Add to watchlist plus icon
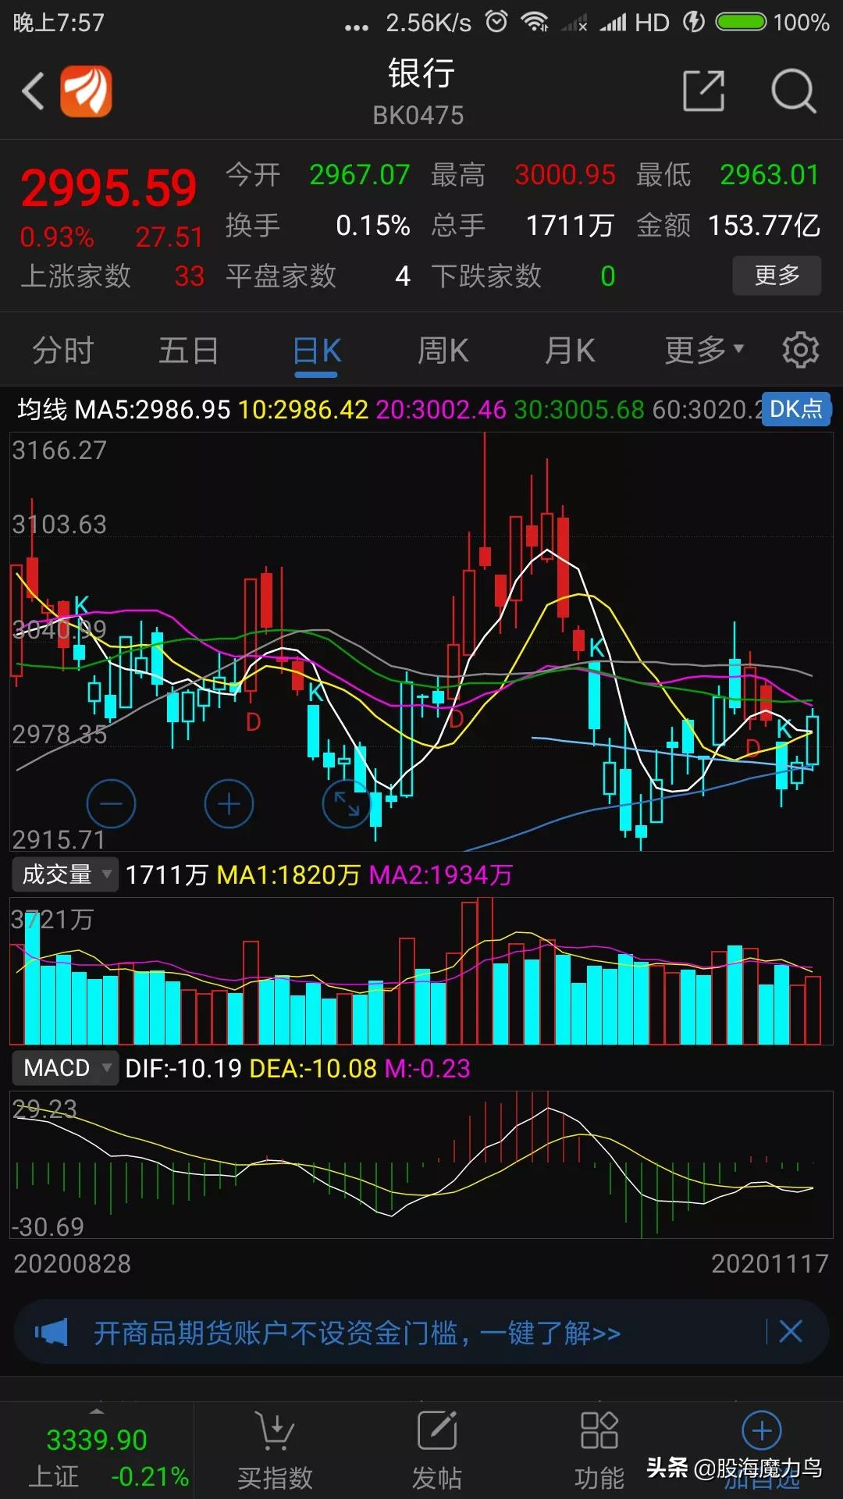843x1499 pixels. (x=762, y=1430)
